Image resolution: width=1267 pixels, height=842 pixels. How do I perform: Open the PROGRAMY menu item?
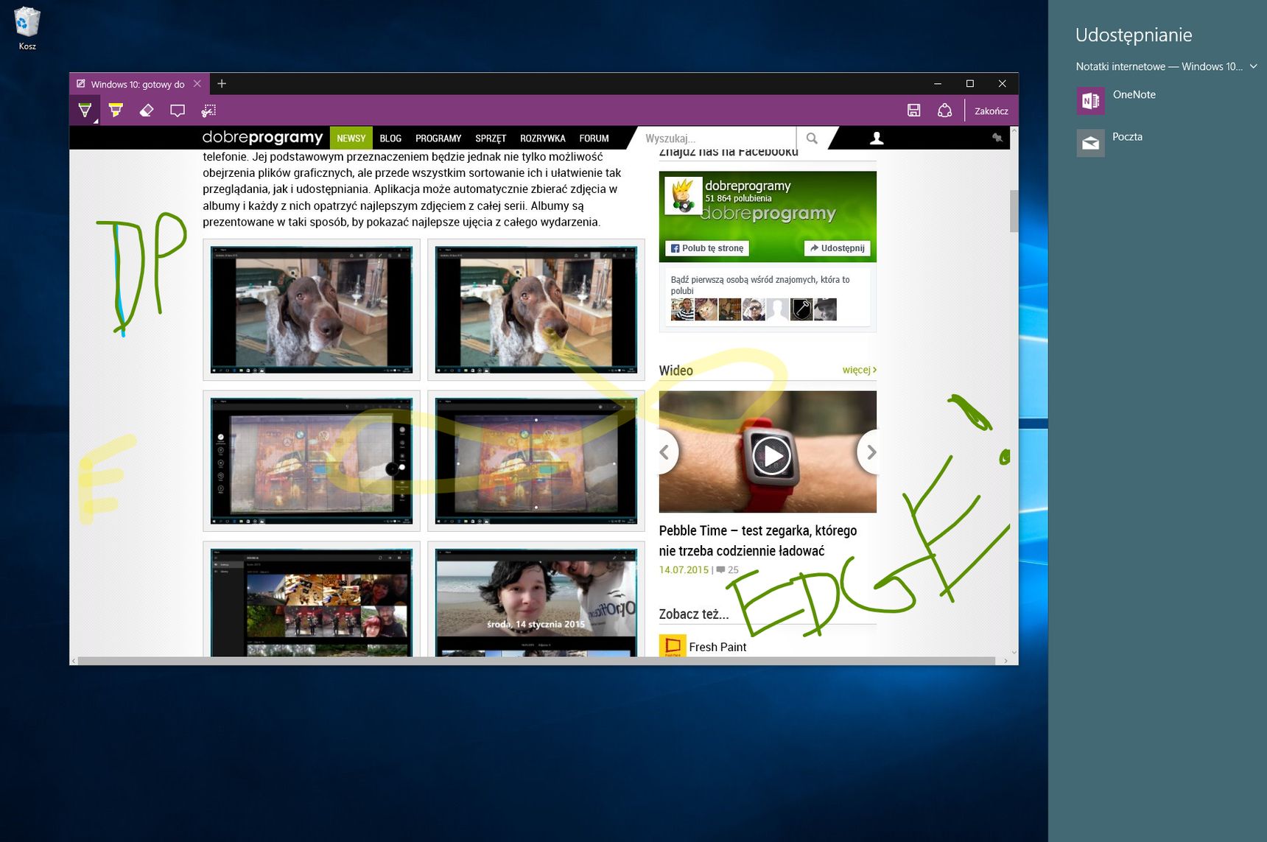click(x=438, y=138)
